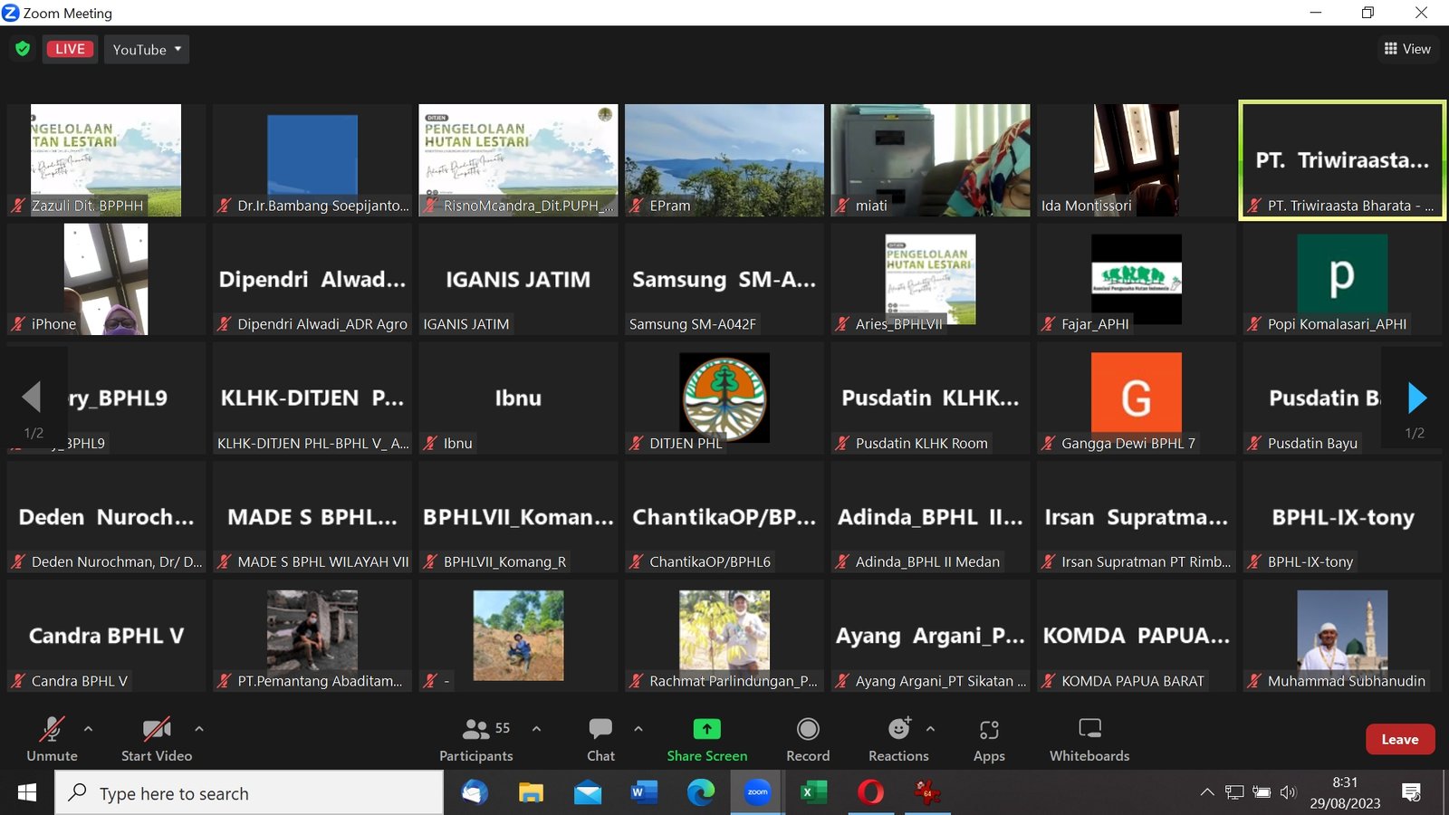Open Microsoft Edge from taskbar
1449x815 pixels.
pos(701,792)
